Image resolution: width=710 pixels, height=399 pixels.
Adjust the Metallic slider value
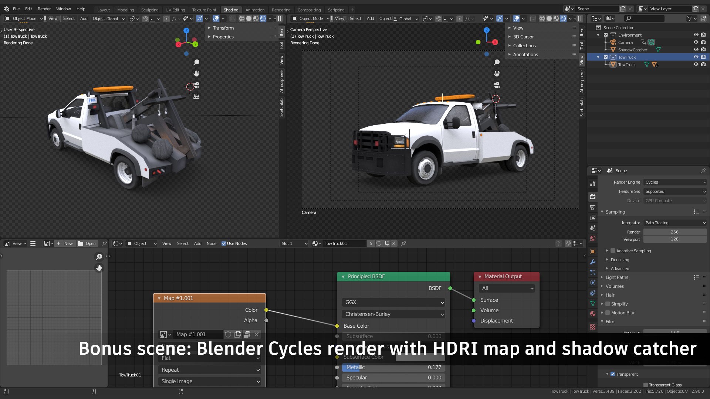393,367
